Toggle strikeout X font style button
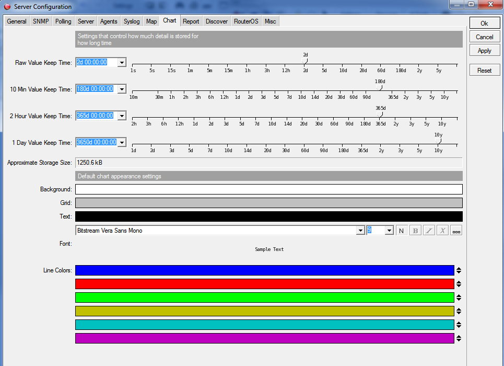The image size is (504, 366). pos(442,231)
